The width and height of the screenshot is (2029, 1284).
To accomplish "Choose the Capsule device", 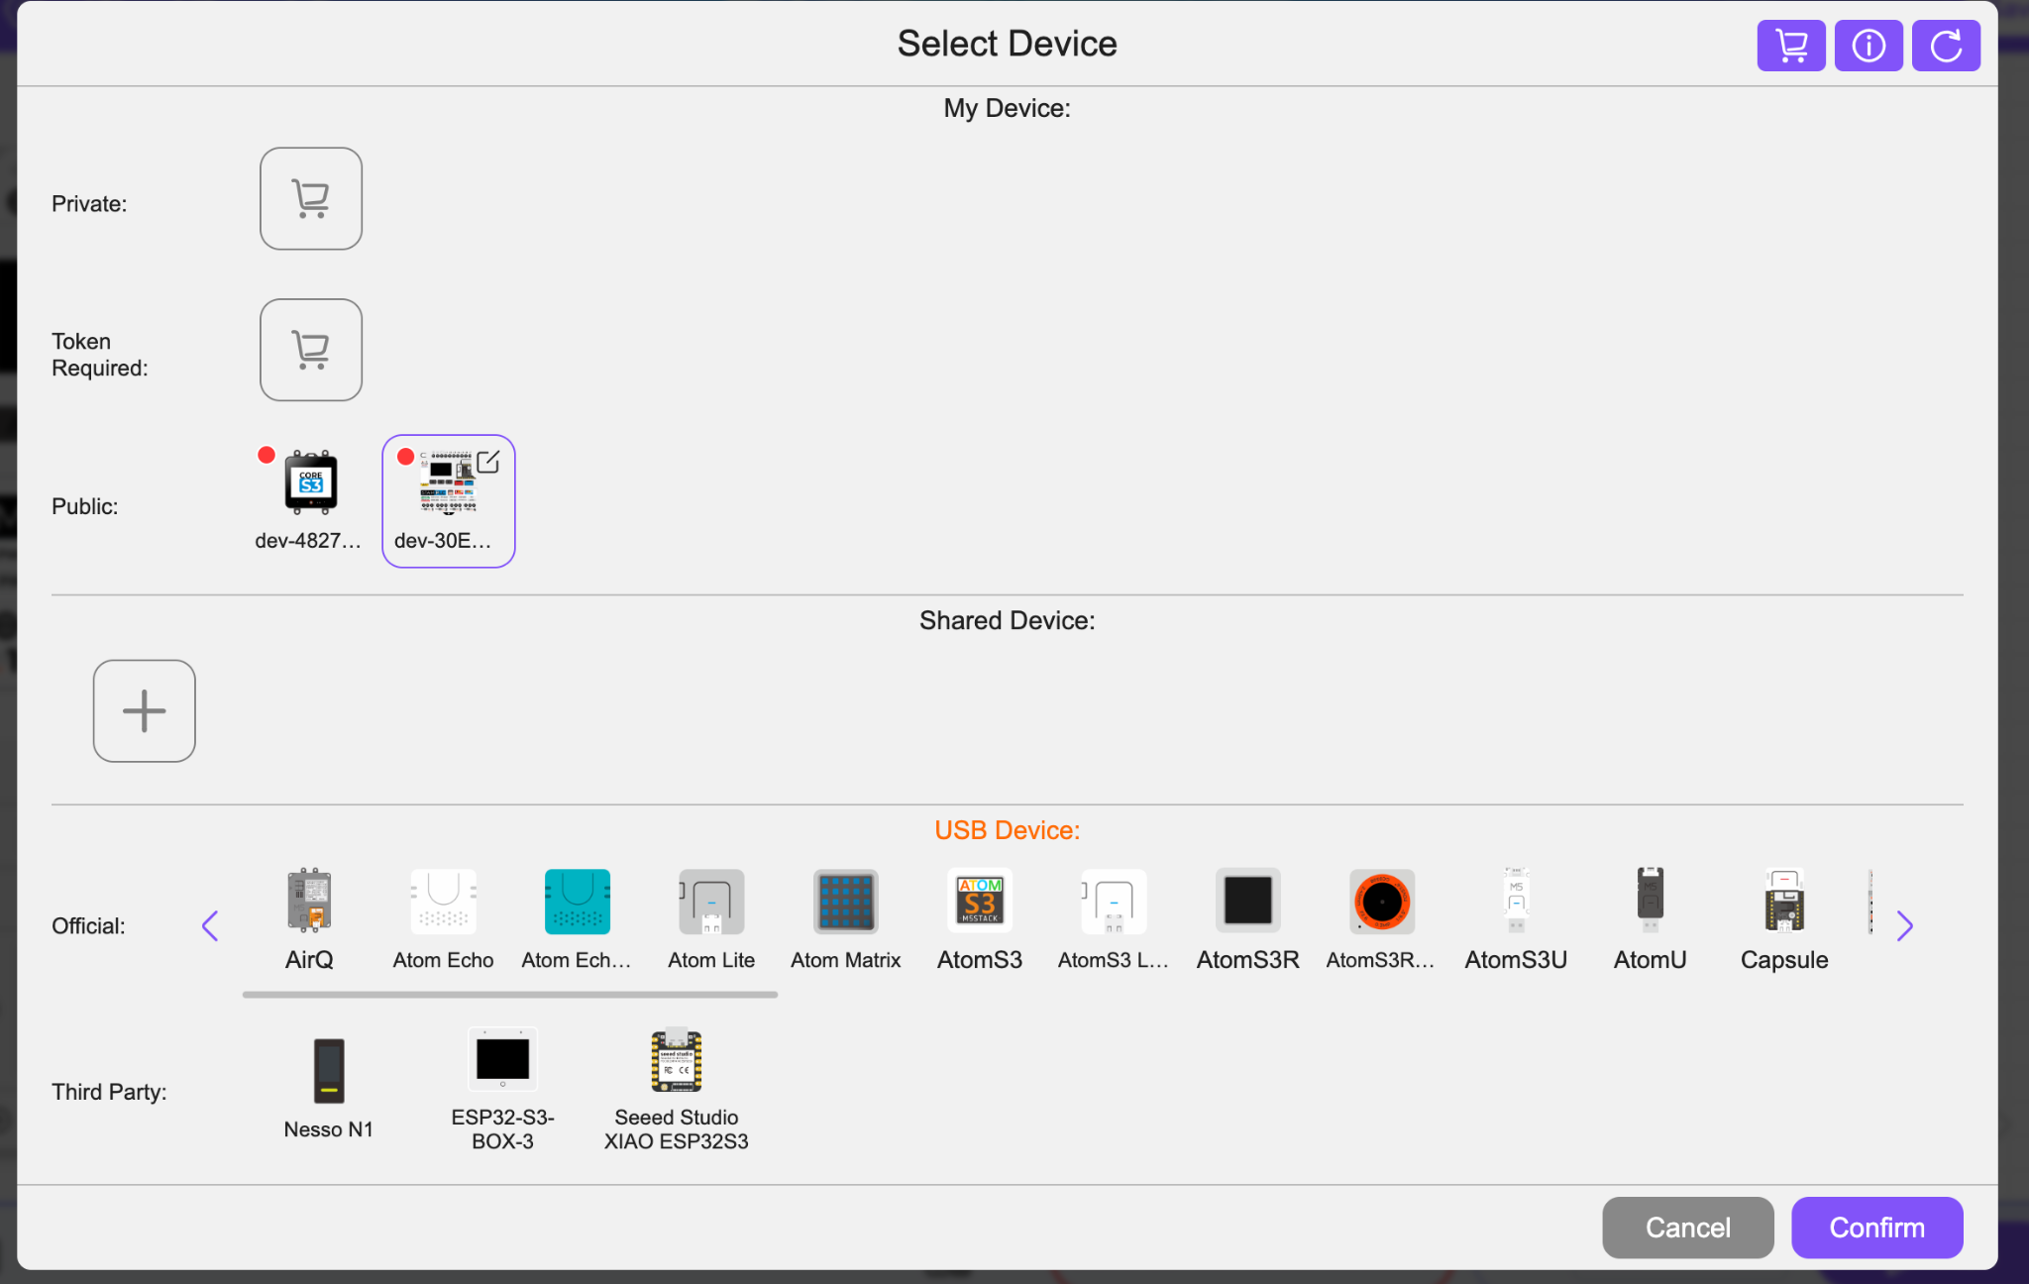I will pos(1783,918).
